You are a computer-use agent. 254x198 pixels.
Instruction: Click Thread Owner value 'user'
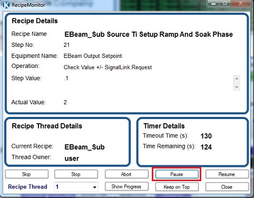[72, 159]
